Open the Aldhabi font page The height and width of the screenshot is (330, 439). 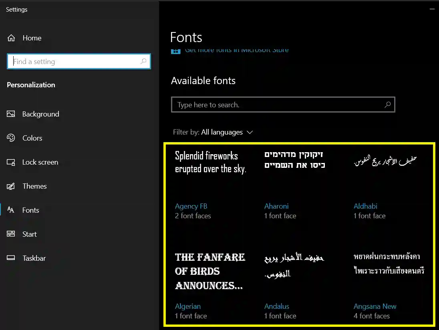pyautogui.click(x=365, y=206)
